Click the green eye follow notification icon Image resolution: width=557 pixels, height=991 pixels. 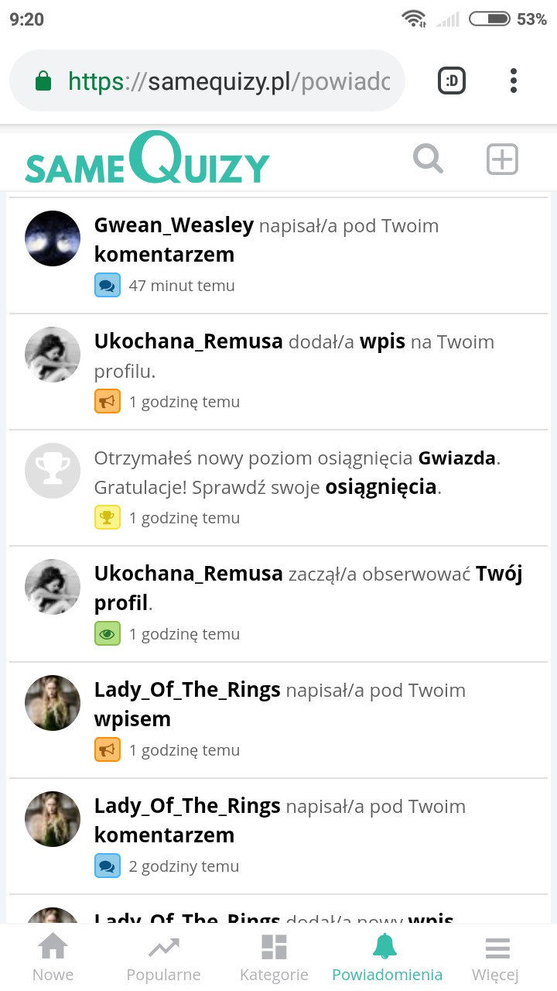pyautogui.click(x=108, y=634)
